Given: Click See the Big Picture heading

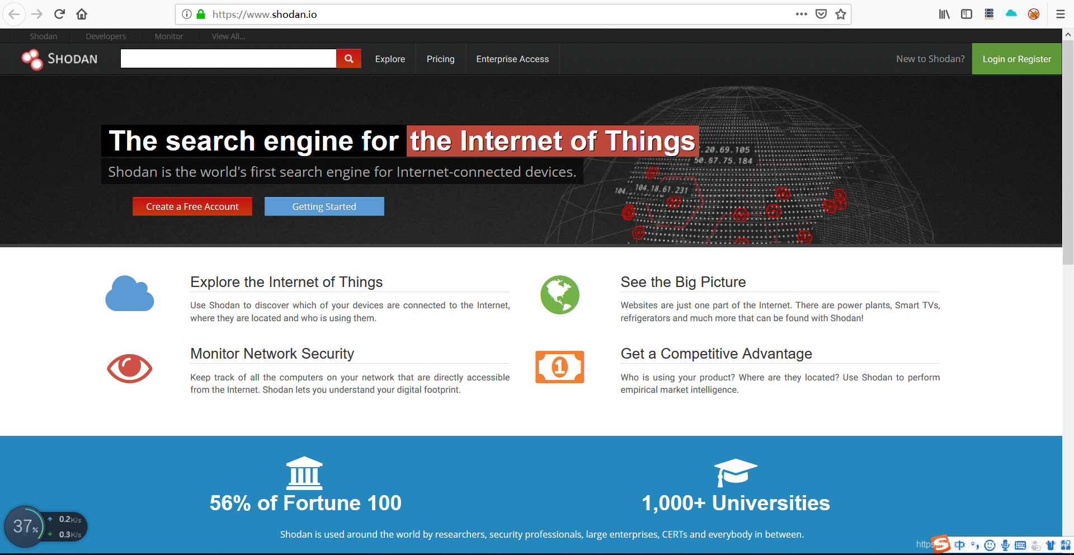Looking at the screenshot, I should (x=683, y=282).
